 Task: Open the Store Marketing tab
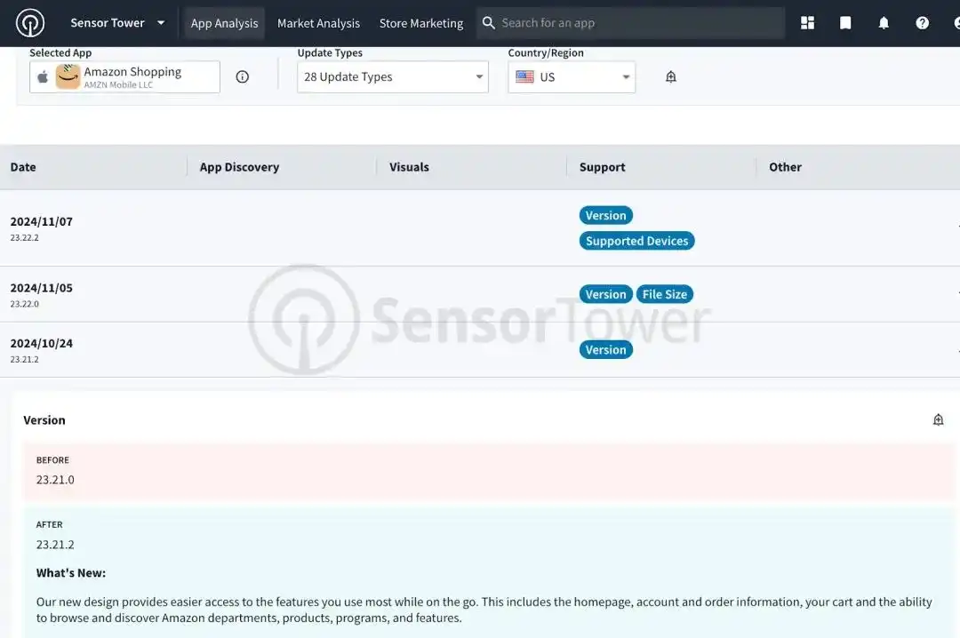(421, 23)
